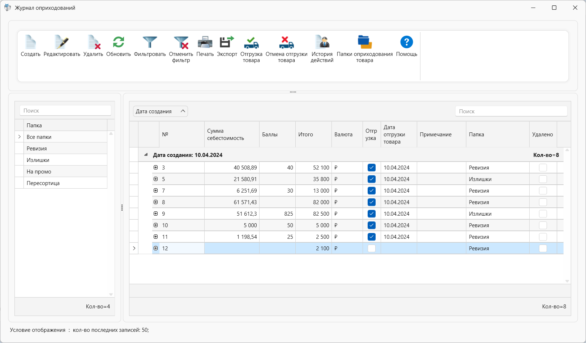This screenshot has height=343, width=586.
Task: Click the Помощь help icon
Action: (407, 42)
